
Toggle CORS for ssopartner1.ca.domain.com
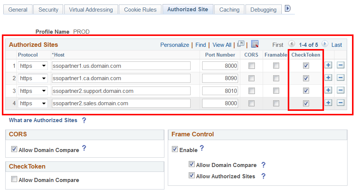coord(251,78)
